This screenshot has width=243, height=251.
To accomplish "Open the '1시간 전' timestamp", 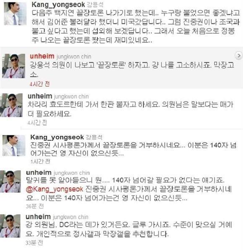I will click(x=40, y=161).
